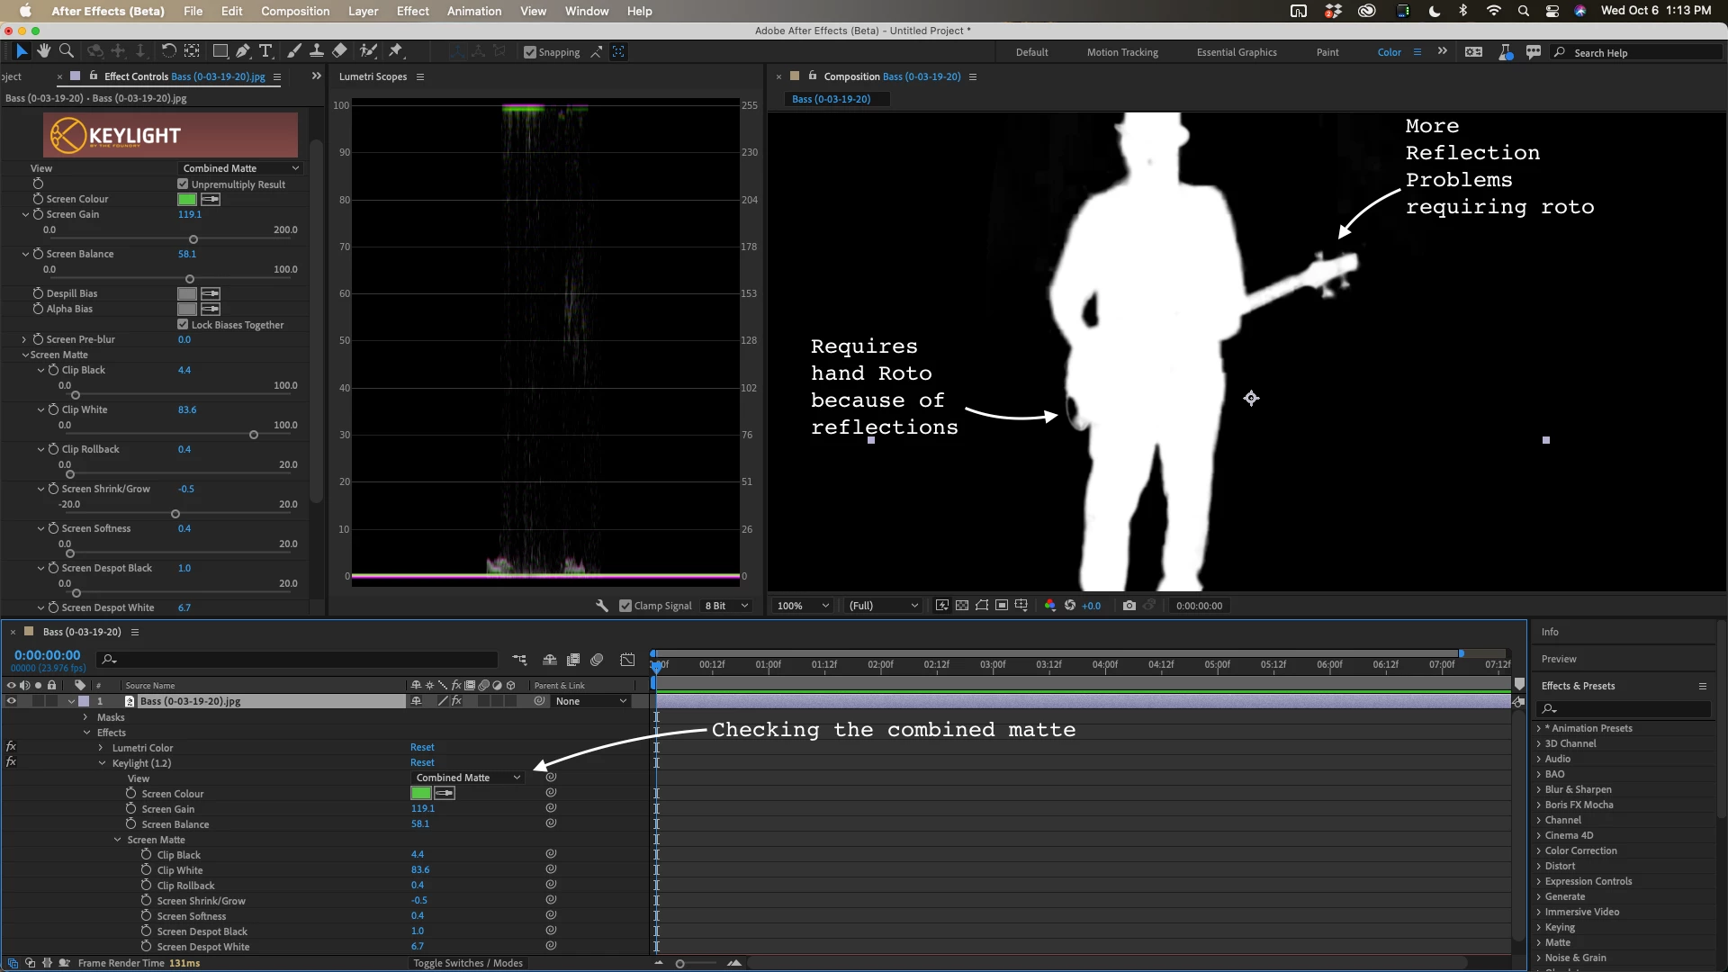Disable Lock Biases Together checkbox
The width and height of the screenshot is (1728, 972).
pos(183,324)
